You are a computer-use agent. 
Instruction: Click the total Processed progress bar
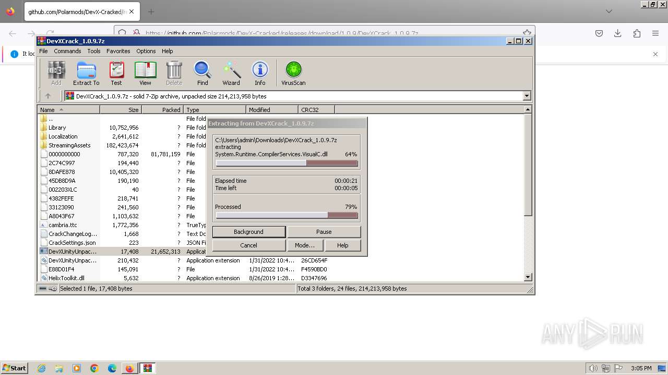pos(287,215)
